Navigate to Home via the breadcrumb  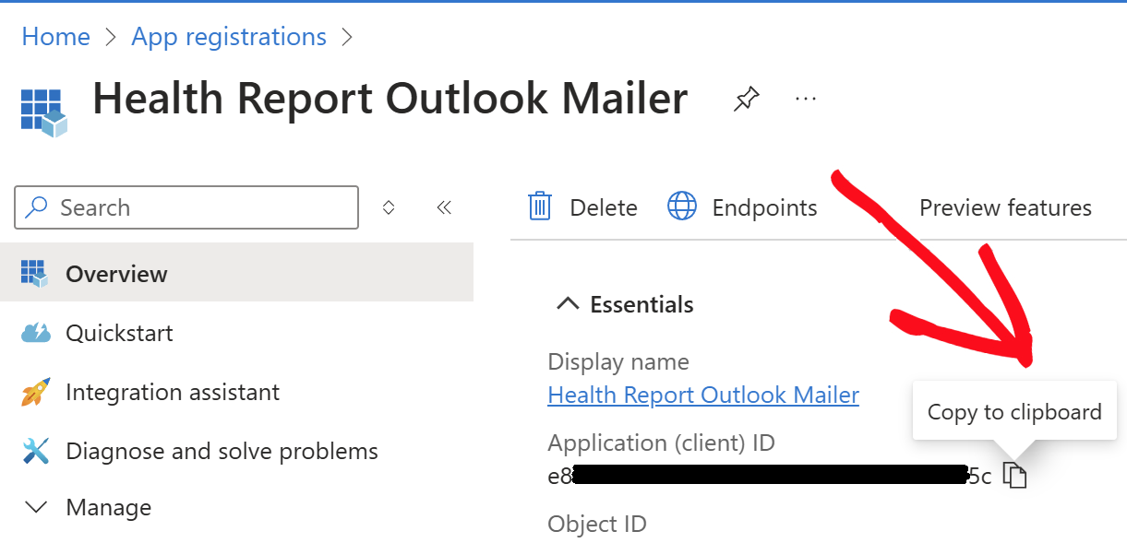click(x=56, y=37)
